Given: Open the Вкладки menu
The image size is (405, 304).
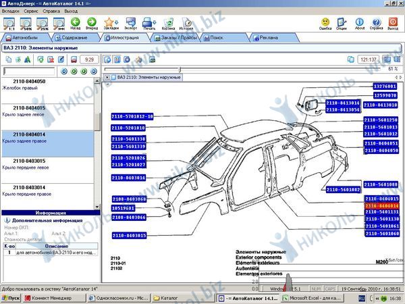Looking at the screenshot, I should pyautogui.click(x=11, y=11).
